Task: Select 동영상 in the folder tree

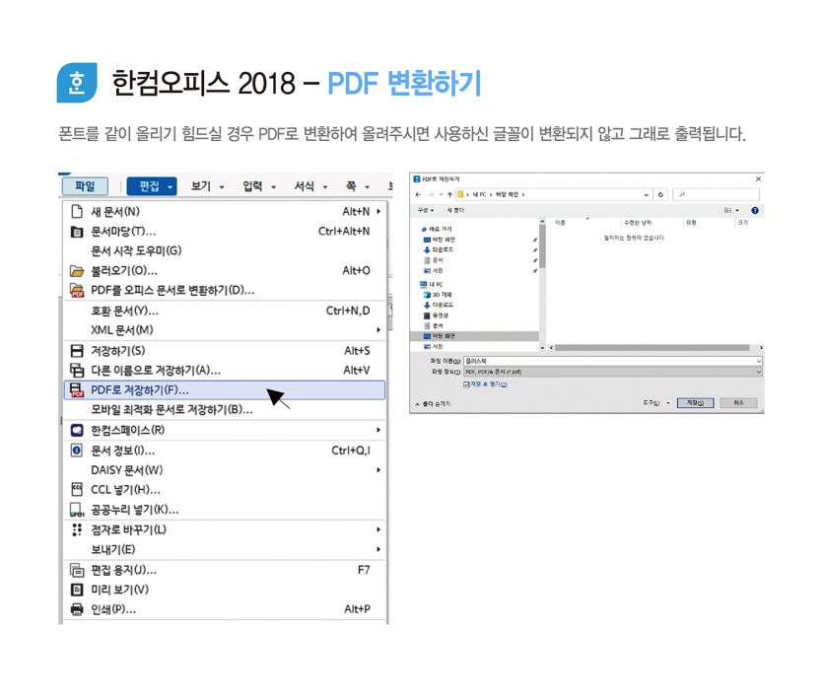Action: tap(437, 315)
